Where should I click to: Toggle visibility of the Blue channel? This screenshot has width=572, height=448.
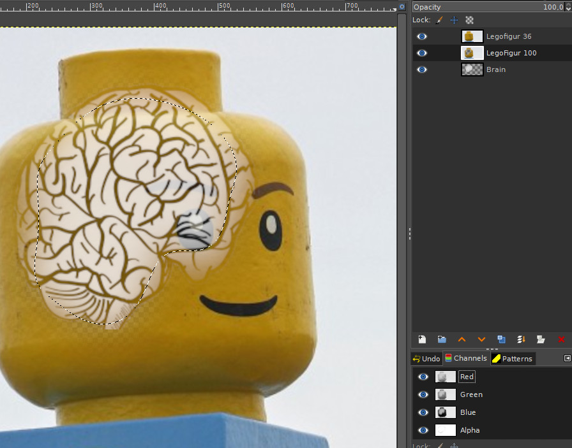423,412
